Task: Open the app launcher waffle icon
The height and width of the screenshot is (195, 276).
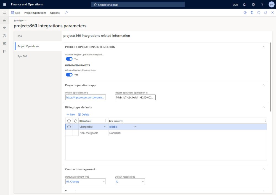Action: [4, 4]
